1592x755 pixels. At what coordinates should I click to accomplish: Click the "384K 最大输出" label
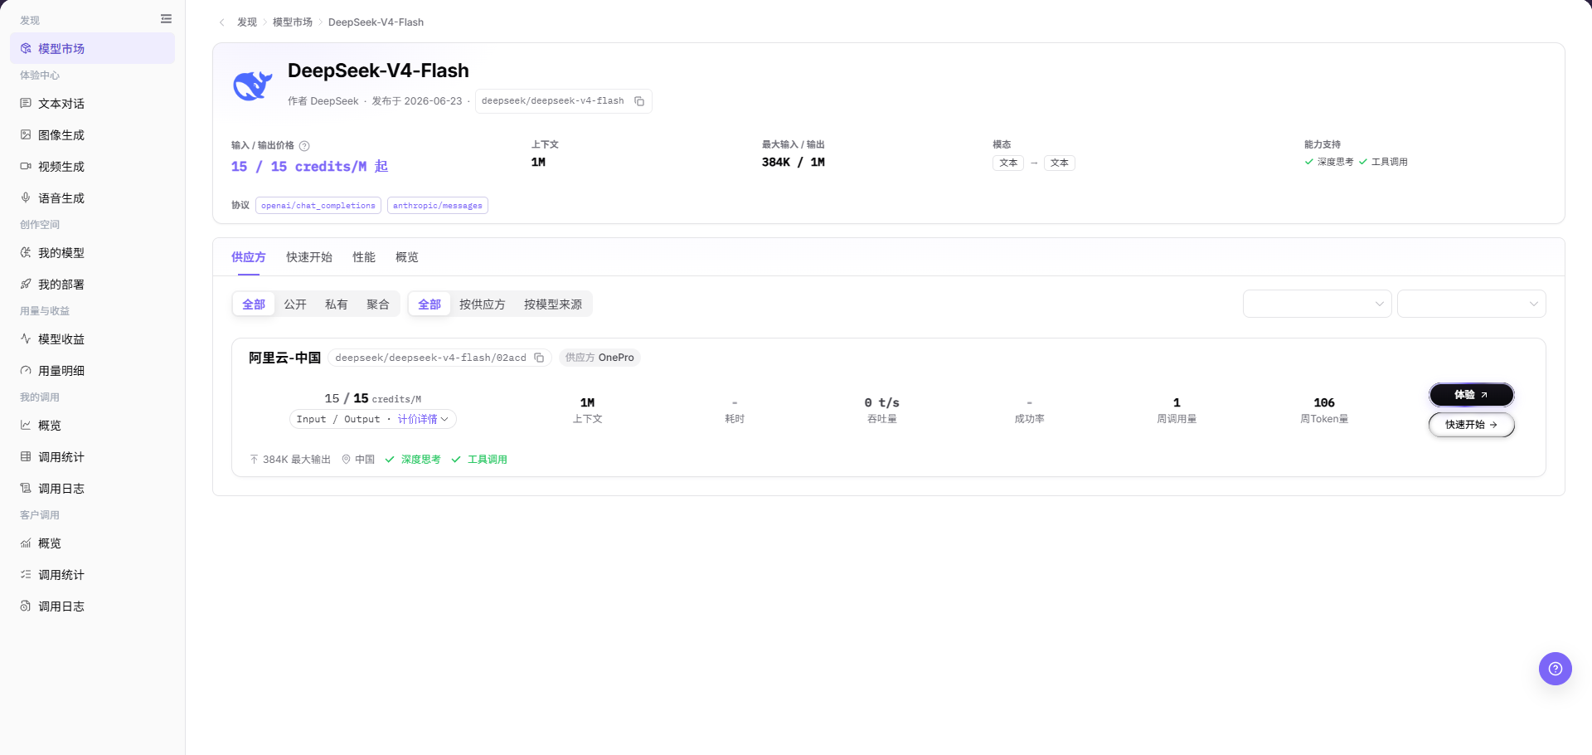297,460
